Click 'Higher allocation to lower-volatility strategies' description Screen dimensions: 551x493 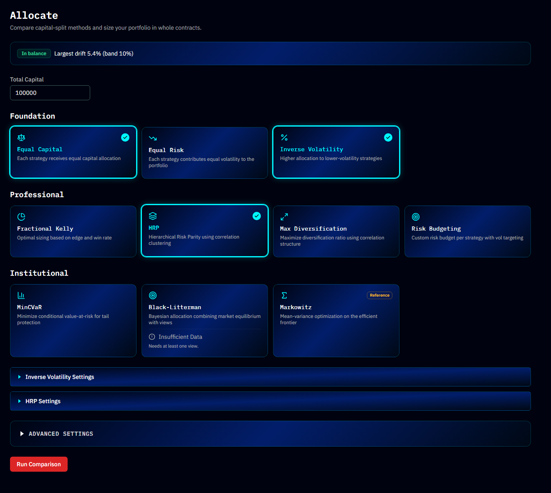click(331, 158)
